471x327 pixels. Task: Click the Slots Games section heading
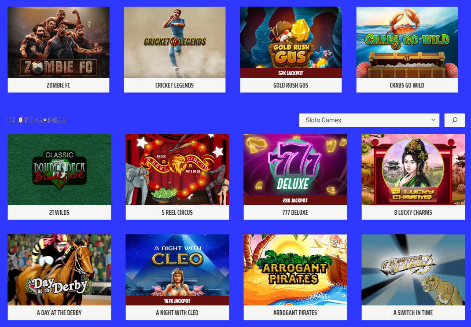point(37,120)
